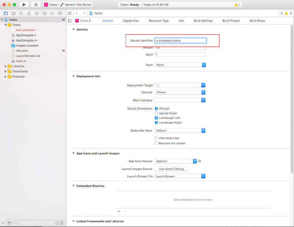
Task: Switch to the General tab
Action: tap(108, 21)
